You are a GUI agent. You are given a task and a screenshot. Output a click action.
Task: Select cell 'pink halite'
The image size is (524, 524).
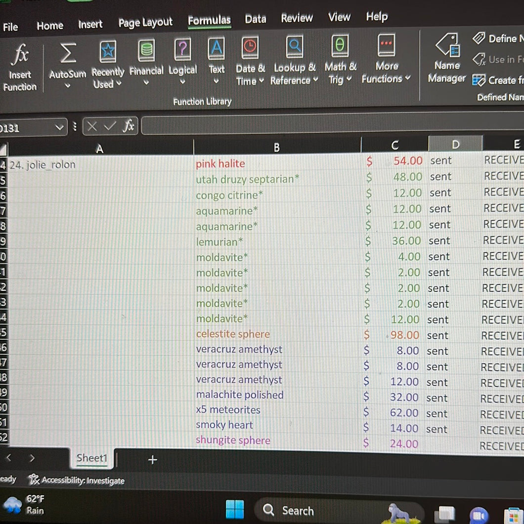pos(277,163)
